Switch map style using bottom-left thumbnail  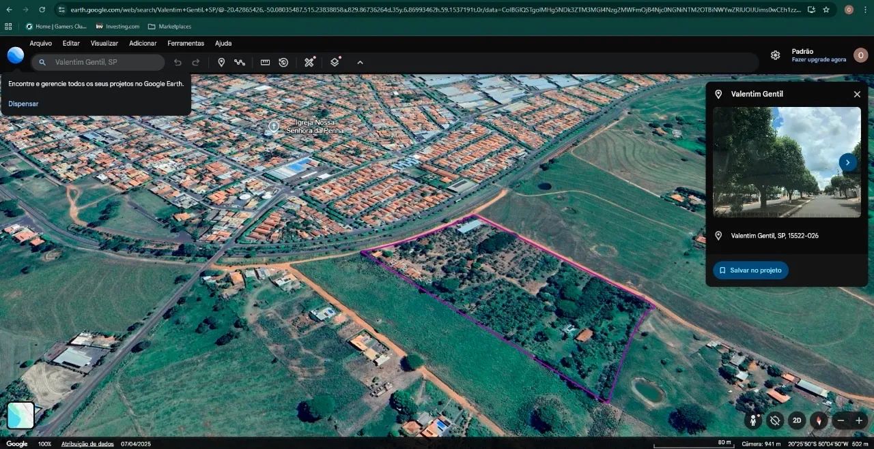pos(20,415)
